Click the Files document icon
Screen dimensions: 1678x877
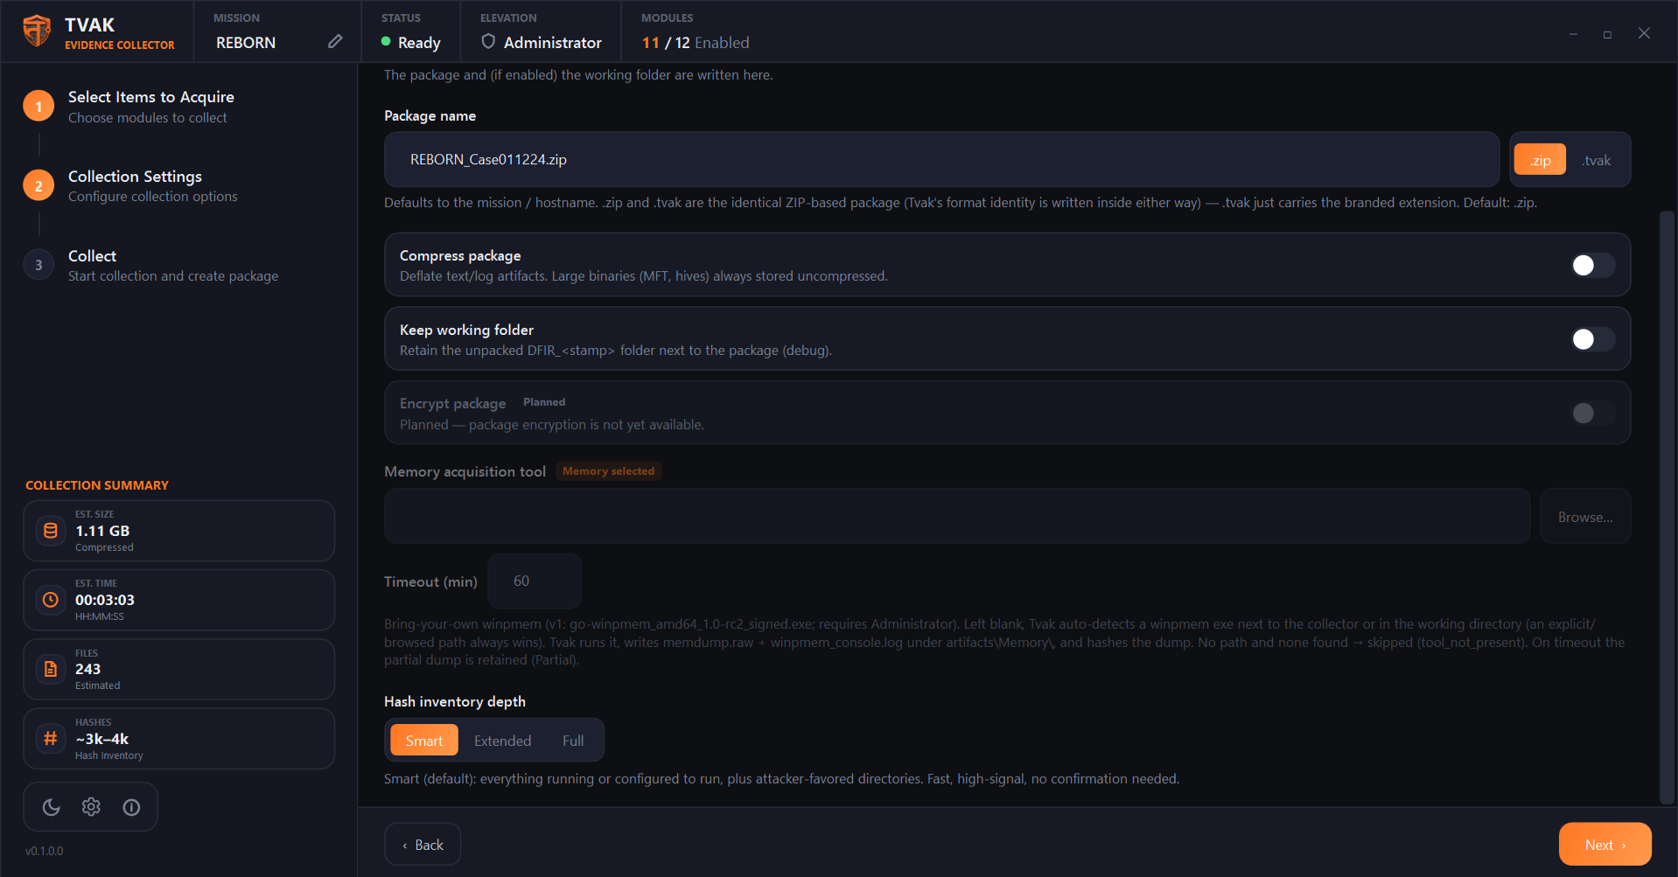point(51,669)
